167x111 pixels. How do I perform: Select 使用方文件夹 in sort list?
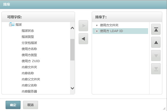(109, 25)
